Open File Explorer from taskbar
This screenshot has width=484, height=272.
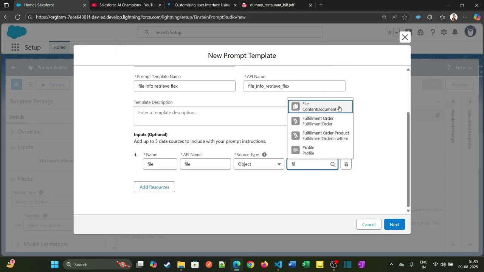pos(181,264)
